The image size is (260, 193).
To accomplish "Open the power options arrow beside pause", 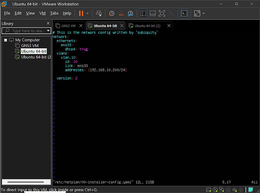I will click(88, 13).
